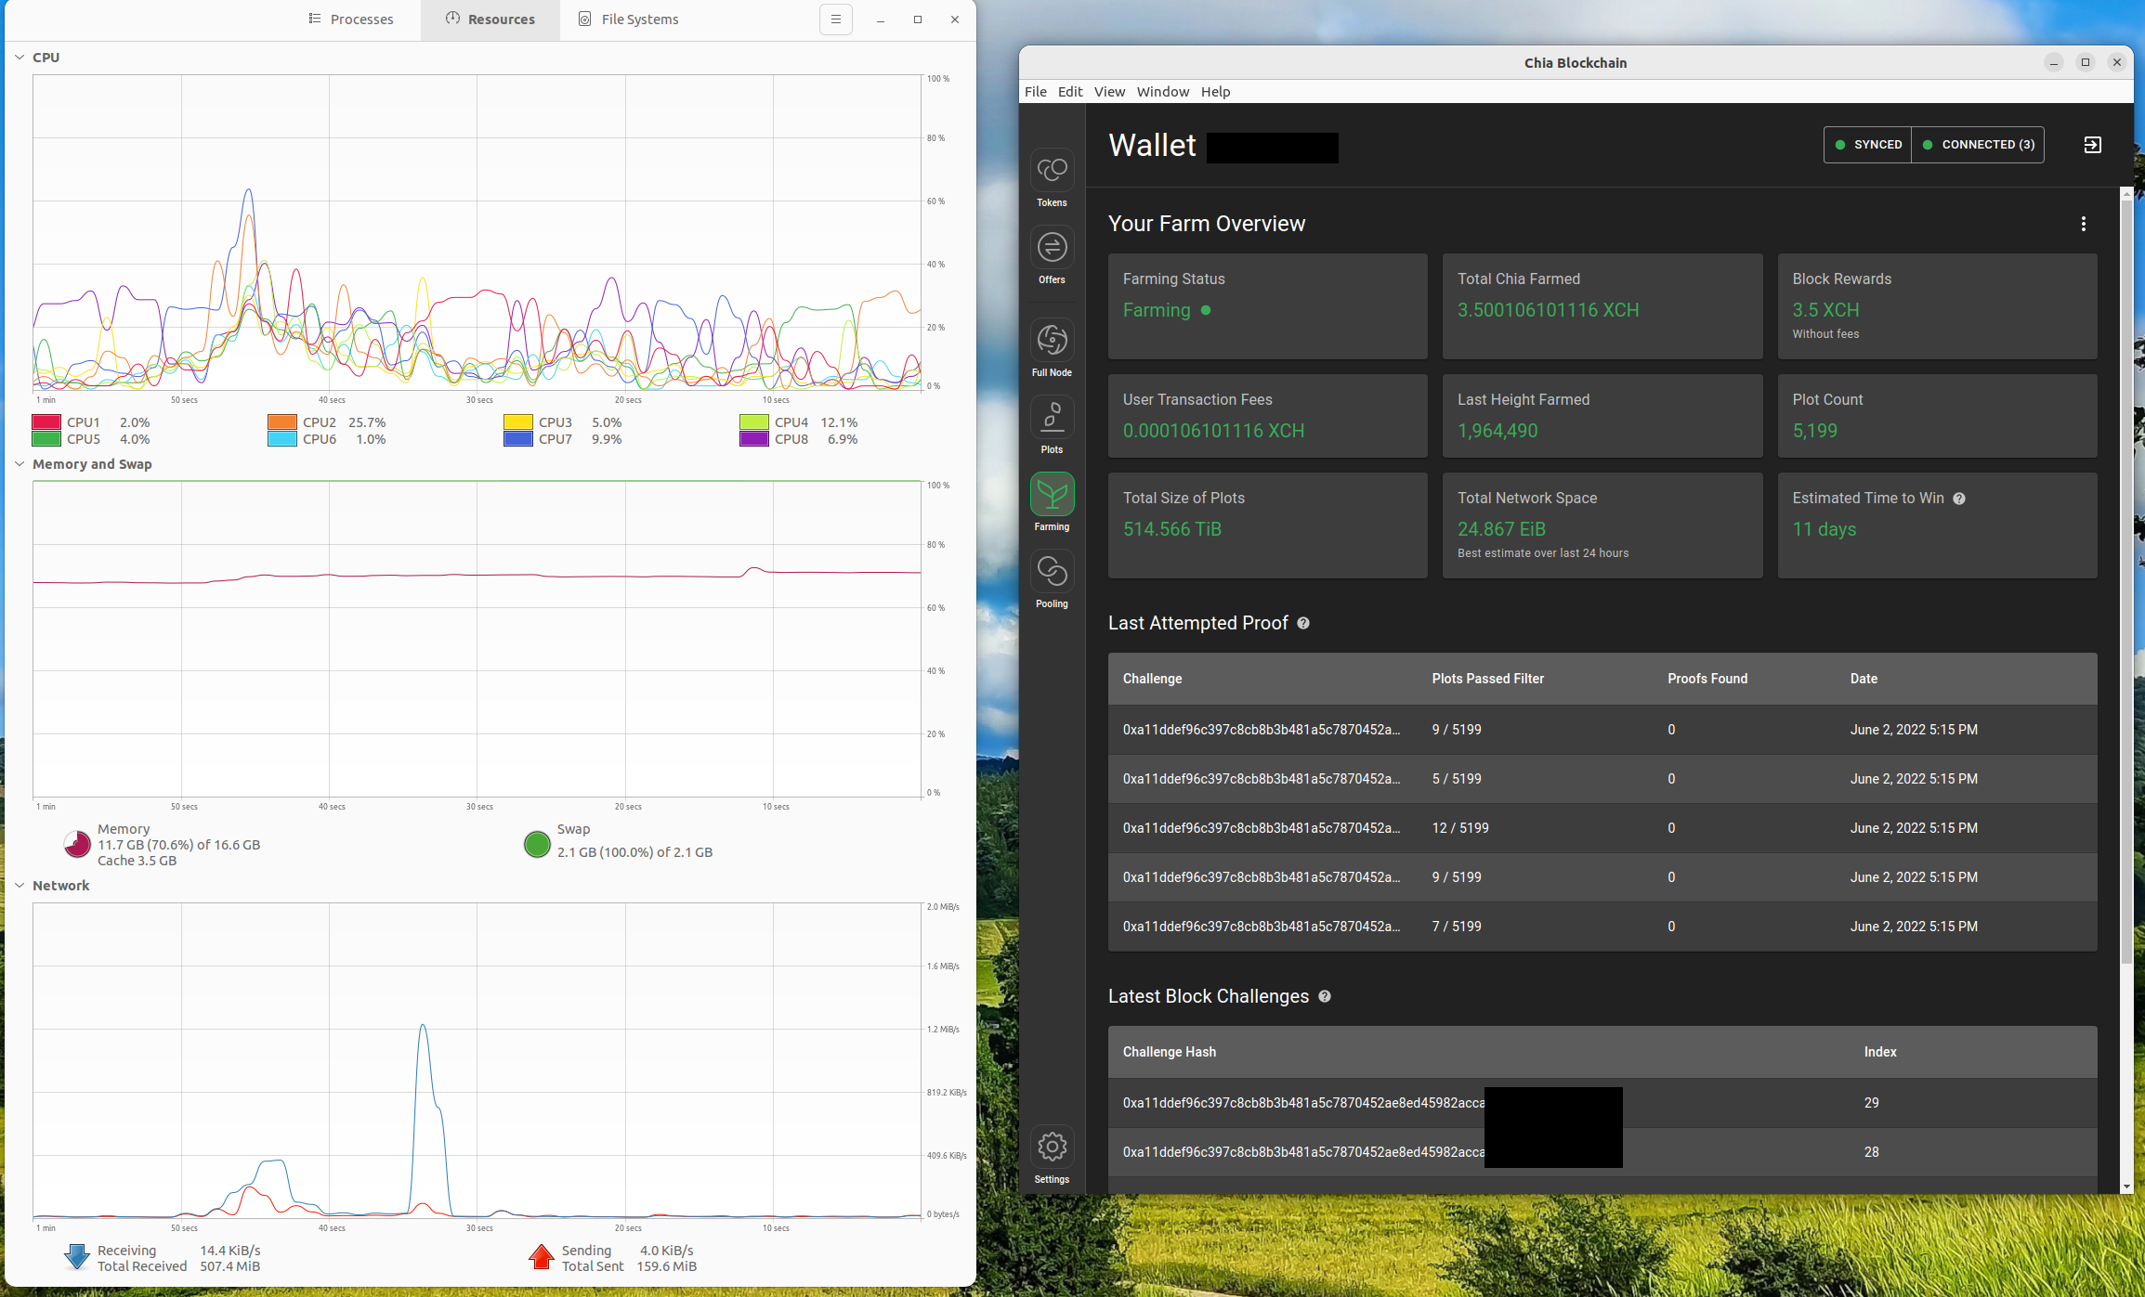Click challenge hash row with index 28
The width and height of the screenshot is (2145, 1297).
[x=1602, y=1152]
